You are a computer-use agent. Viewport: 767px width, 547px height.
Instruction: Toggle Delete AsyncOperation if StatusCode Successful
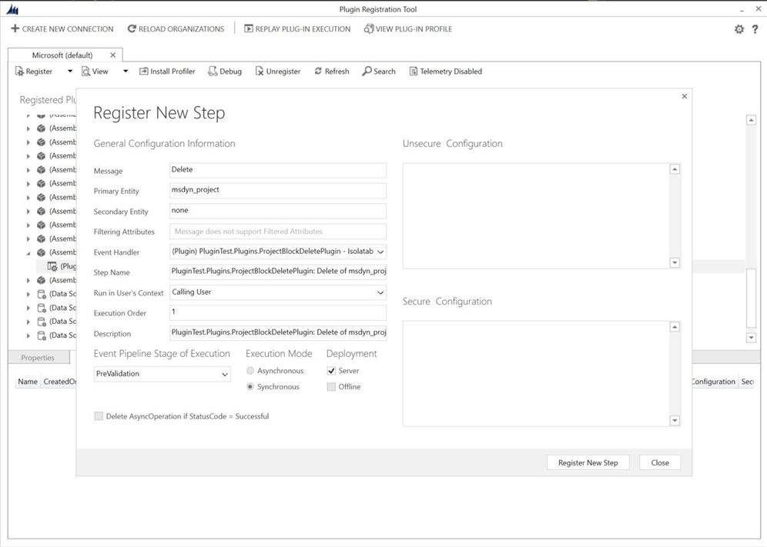(99, 416)
